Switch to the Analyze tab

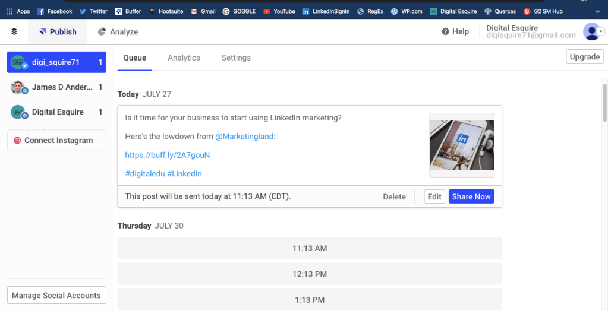coord(118,32)
